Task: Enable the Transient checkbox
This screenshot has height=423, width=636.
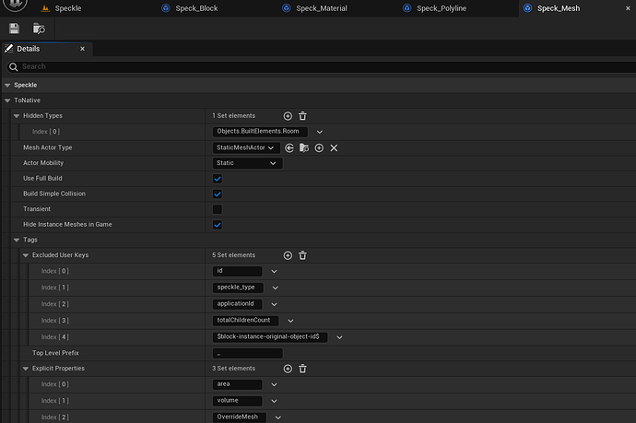Action: tap(218, 210)
